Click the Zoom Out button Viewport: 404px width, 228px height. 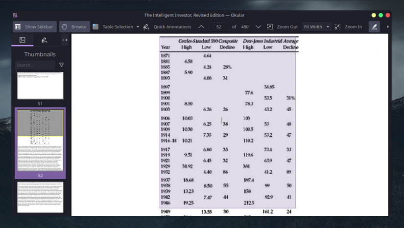(282, 27)
